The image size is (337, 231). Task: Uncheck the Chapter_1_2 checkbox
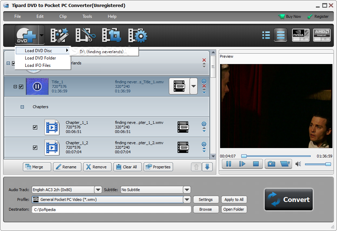click(35, 148)
